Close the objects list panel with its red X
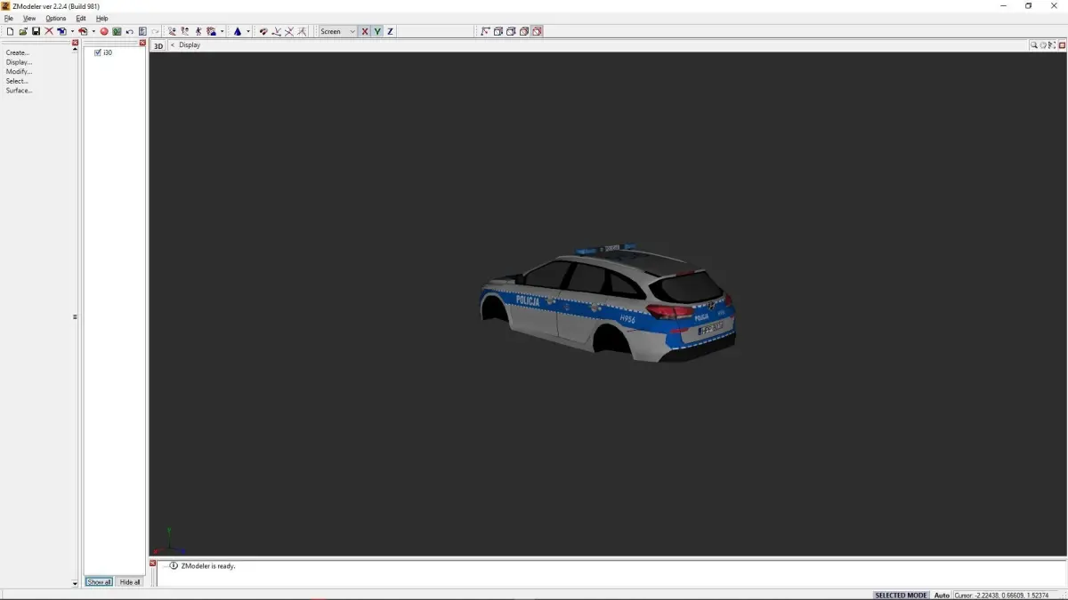Screen dimensions: 1068x600 [x=142, y=43]
